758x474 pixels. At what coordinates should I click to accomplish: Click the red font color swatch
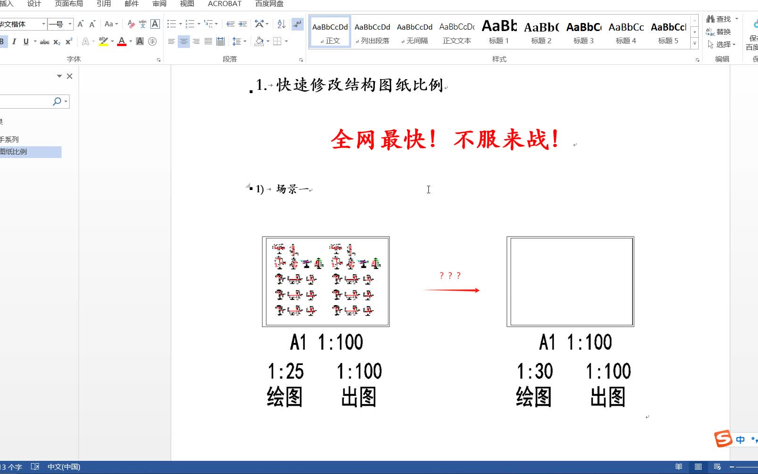tap(121, 43)
